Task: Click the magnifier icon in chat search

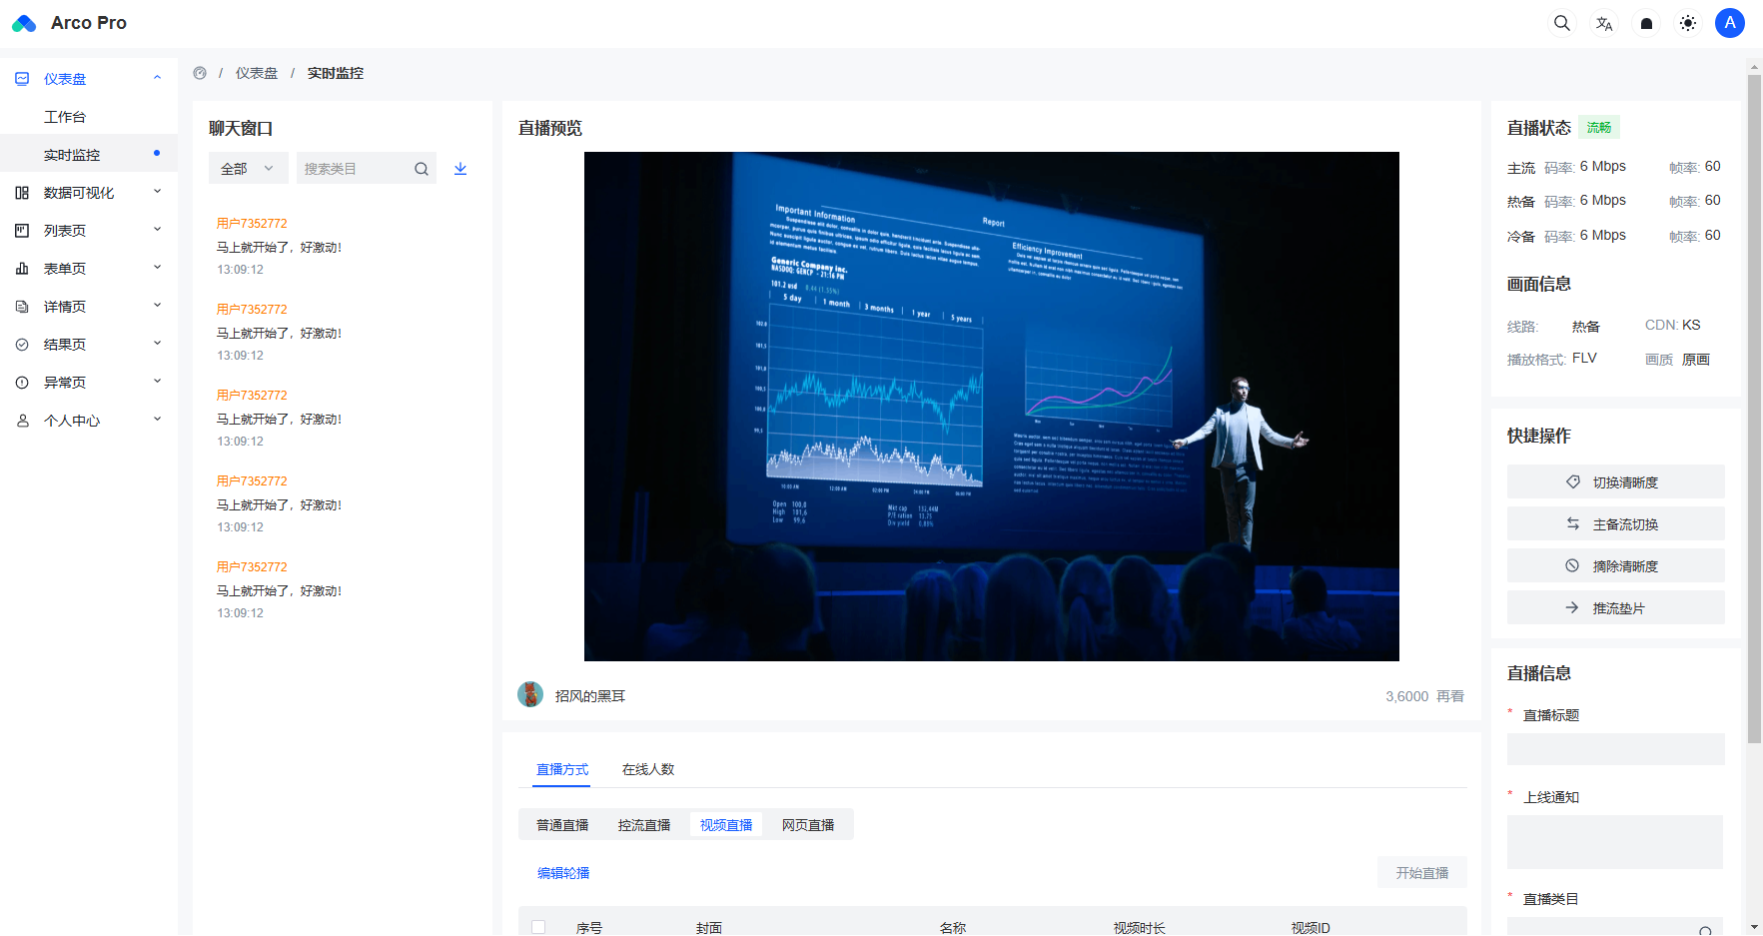Action: pos(422,169)
